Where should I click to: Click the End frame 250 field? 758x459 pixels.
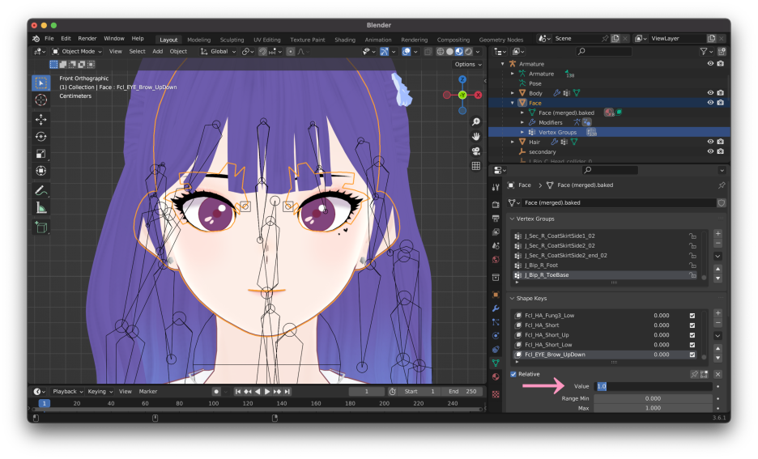pos(462,391)
